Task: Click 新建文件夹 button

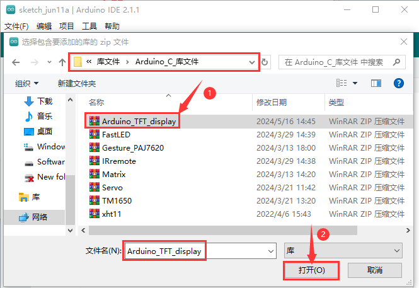Action: click(77, 83)
